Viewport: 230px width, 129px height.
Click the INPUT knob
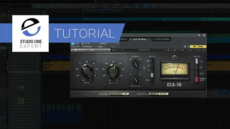tap(87, 71)
